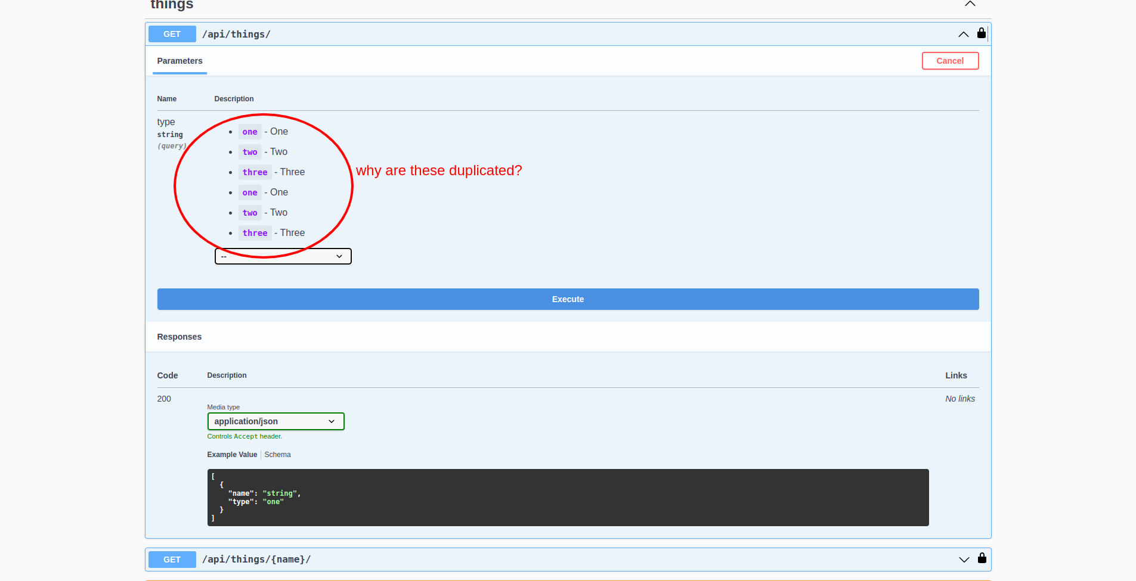1136x581 pixels.
Task: Select the Parameters tab
Action: [179, 61]
